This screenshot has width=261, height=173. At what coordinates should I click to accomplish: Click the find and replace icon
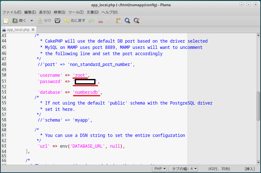point(136,21)
